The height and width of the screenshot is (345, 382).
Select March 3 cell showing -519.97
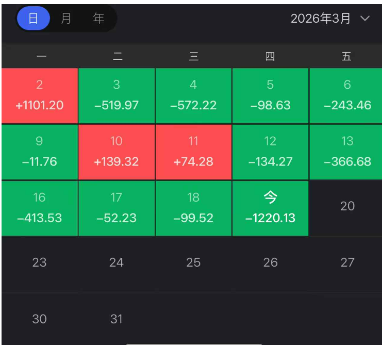pos(117,96)
